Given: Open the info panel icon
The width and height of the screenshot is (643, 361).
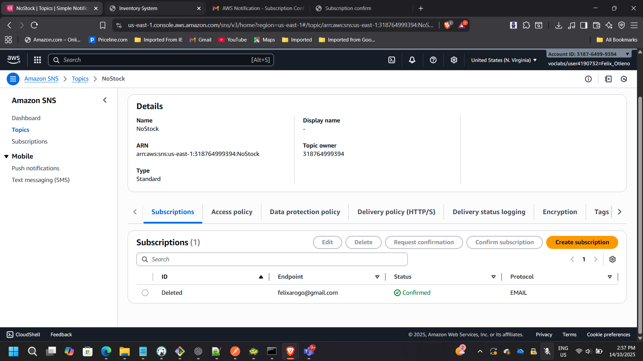Looking at the screenshot, I should pyautogui.click(x=588, y=79).
